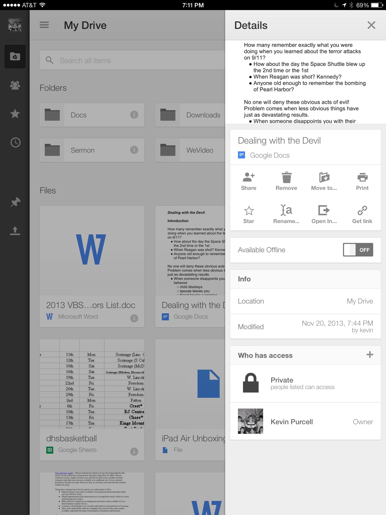Image resolution: width=386 pixels, height=515 pixels.
Task: Open the Sermon folder
Action: 92,150
